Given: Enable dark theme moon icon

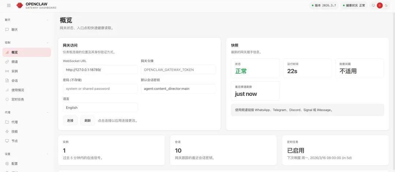Looking at the screenshot, I should click(x=386, y=5).
